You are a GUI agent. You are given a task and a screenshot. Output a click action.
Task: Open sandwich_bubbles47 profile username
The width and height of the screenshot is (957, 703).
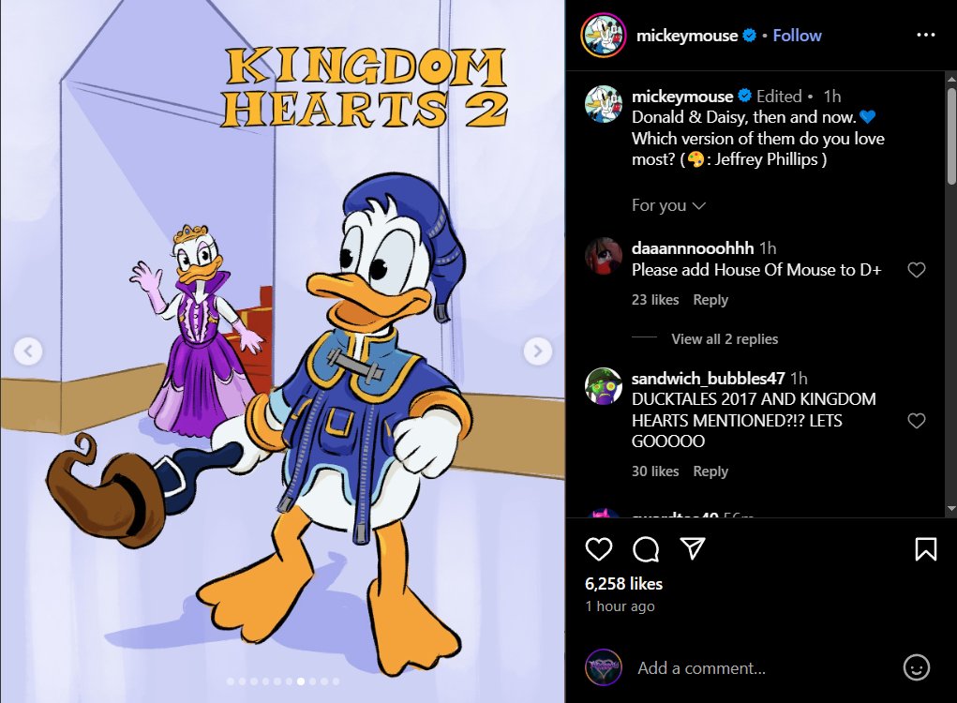click(708, 379)
